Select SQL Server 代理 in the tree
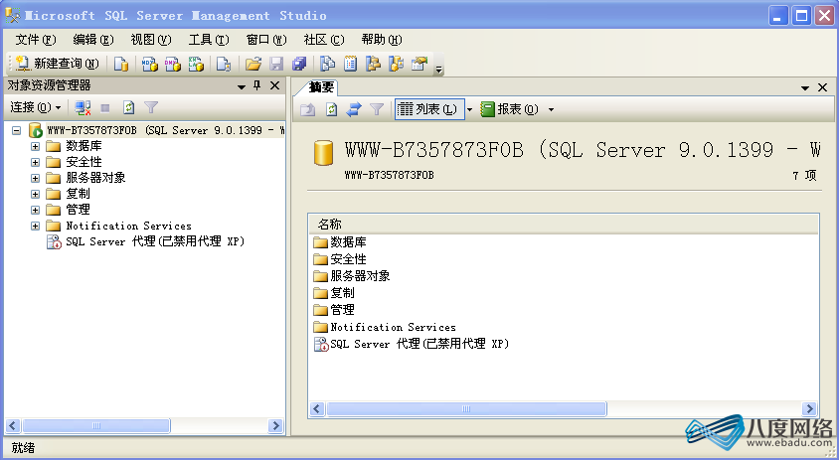The height and width of the screenshot is (460, 839). point(155,241)
